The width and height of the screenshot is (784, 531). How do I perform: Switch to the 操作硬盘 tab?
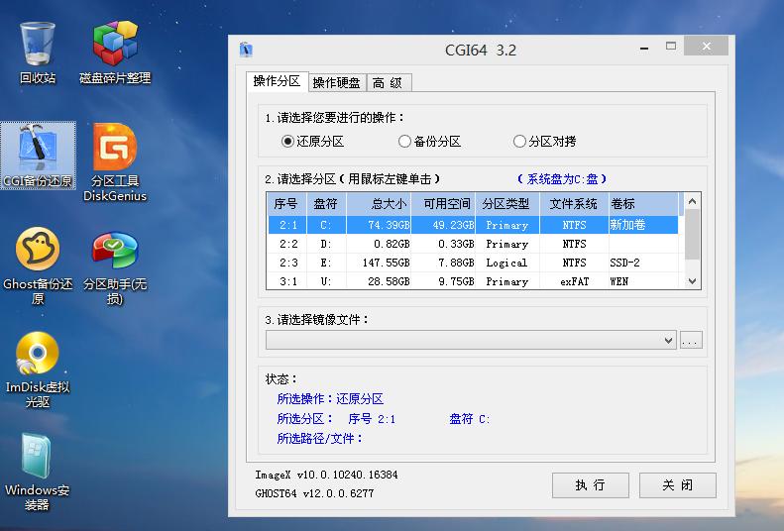click(337, 83)
